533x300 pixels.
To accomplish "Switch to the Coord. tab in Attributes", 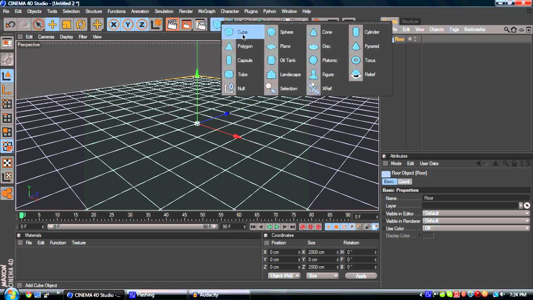I will pos(404,182).
